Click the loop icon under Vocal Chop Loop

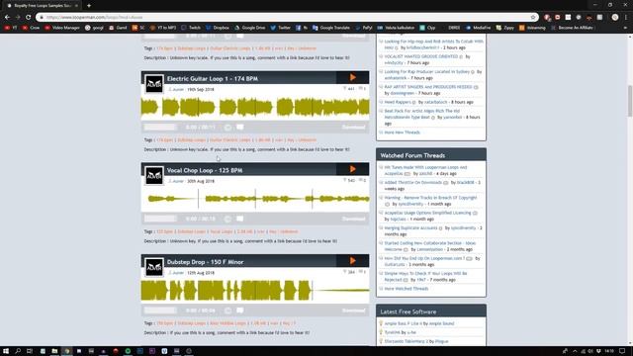[228, 219]
